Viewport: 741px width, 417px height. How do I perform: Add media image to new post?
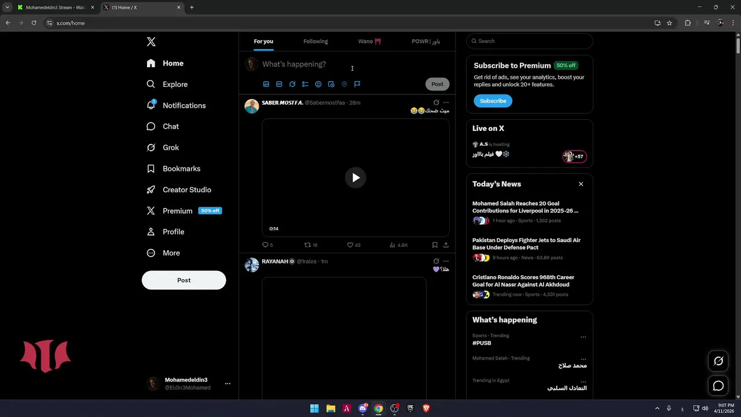pyautogui.click(x=266, y=84)
